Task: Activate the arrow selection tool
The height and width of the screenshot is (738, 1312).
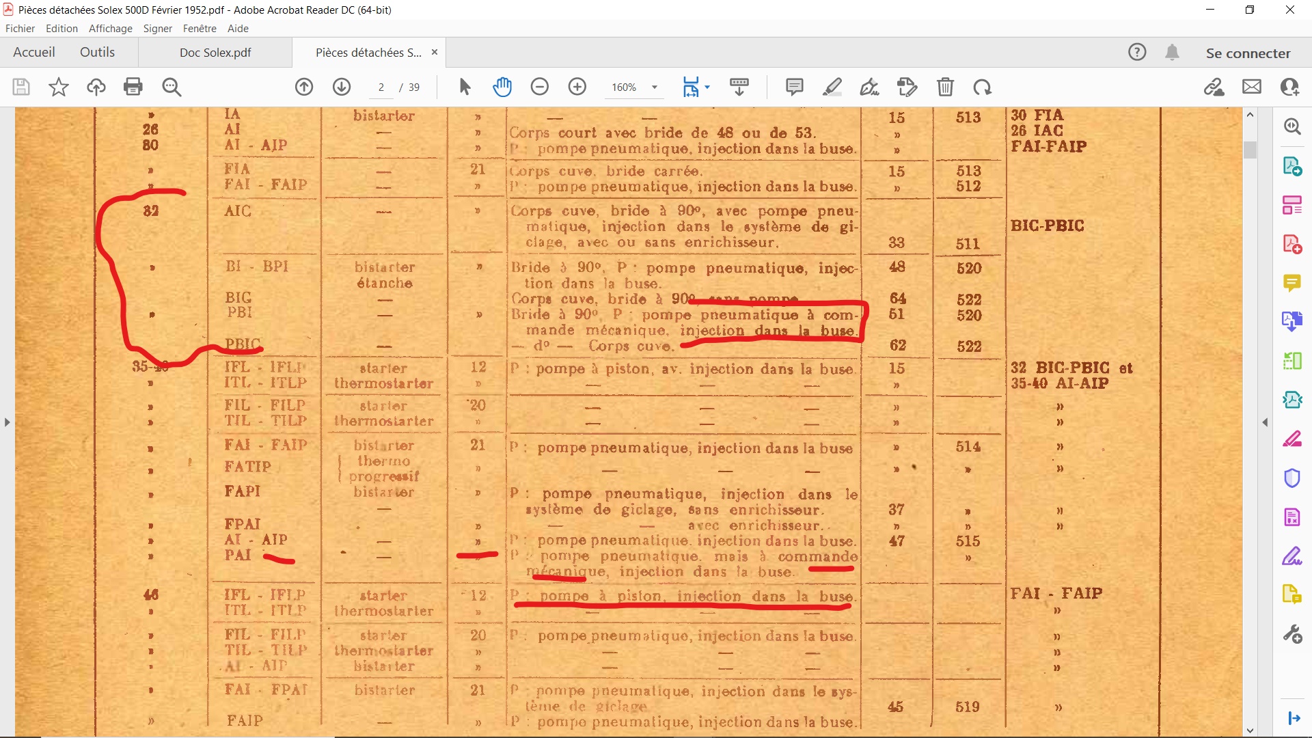Action: [x=465, y=87]
